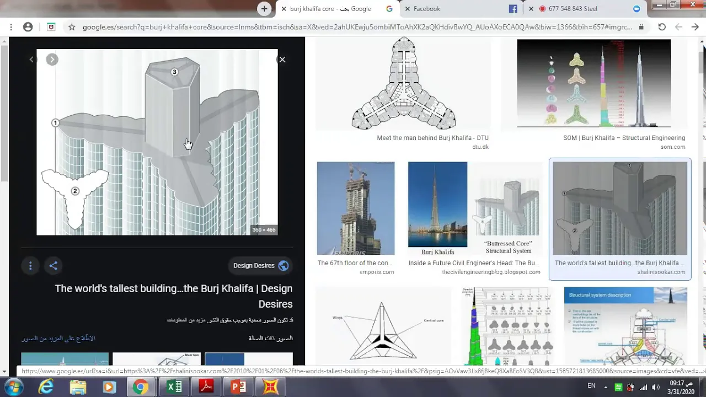The image size is (706, 397).
Task: View site info via the lock icon
Action: point(641,26)
